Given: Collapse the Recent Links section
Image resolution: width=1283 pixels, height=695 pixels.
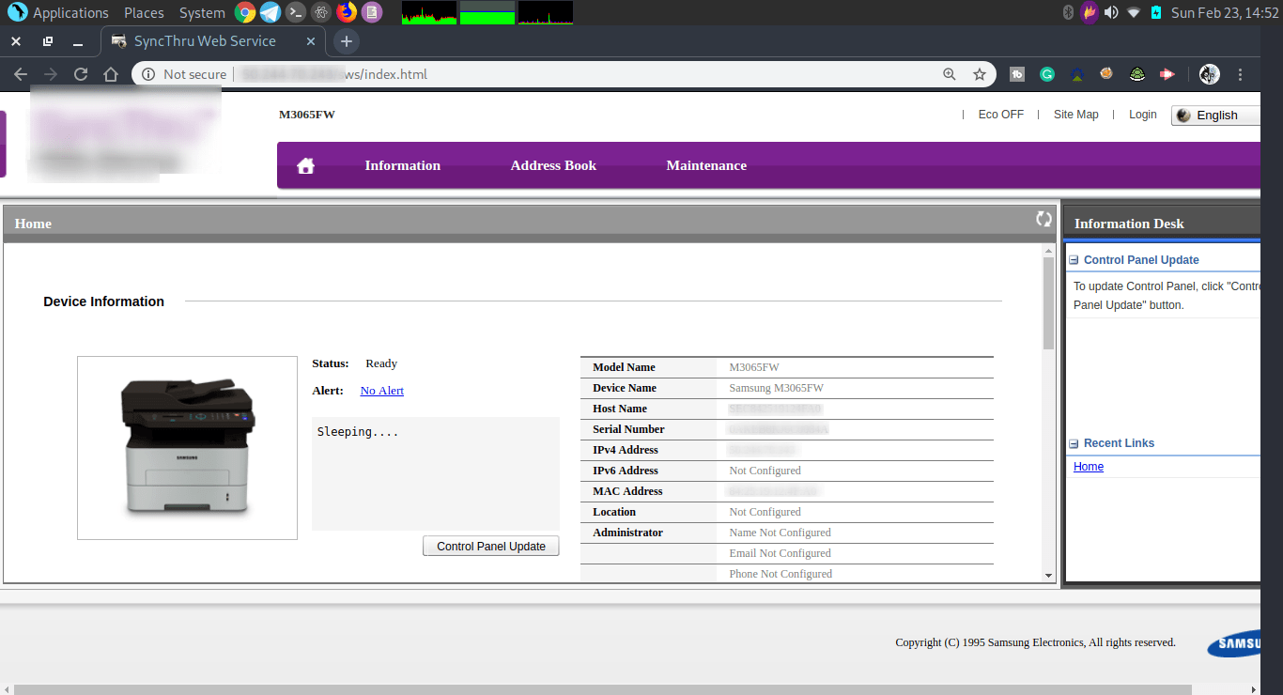Looking at the screenshot, I should pos(1074,443).
